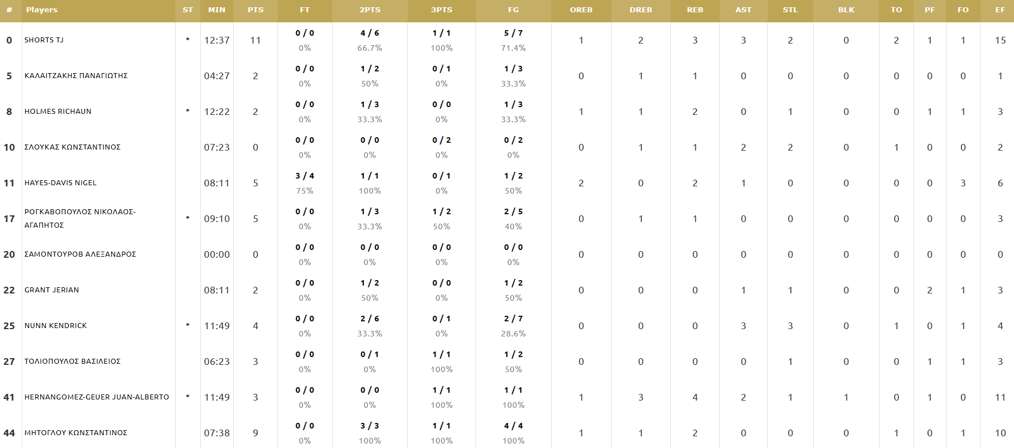Screen dimensions: 1014x448
Task: Click starter marker in HOLMES RICHAUN row
Action: pyautogui.click(x=188, y=111)
